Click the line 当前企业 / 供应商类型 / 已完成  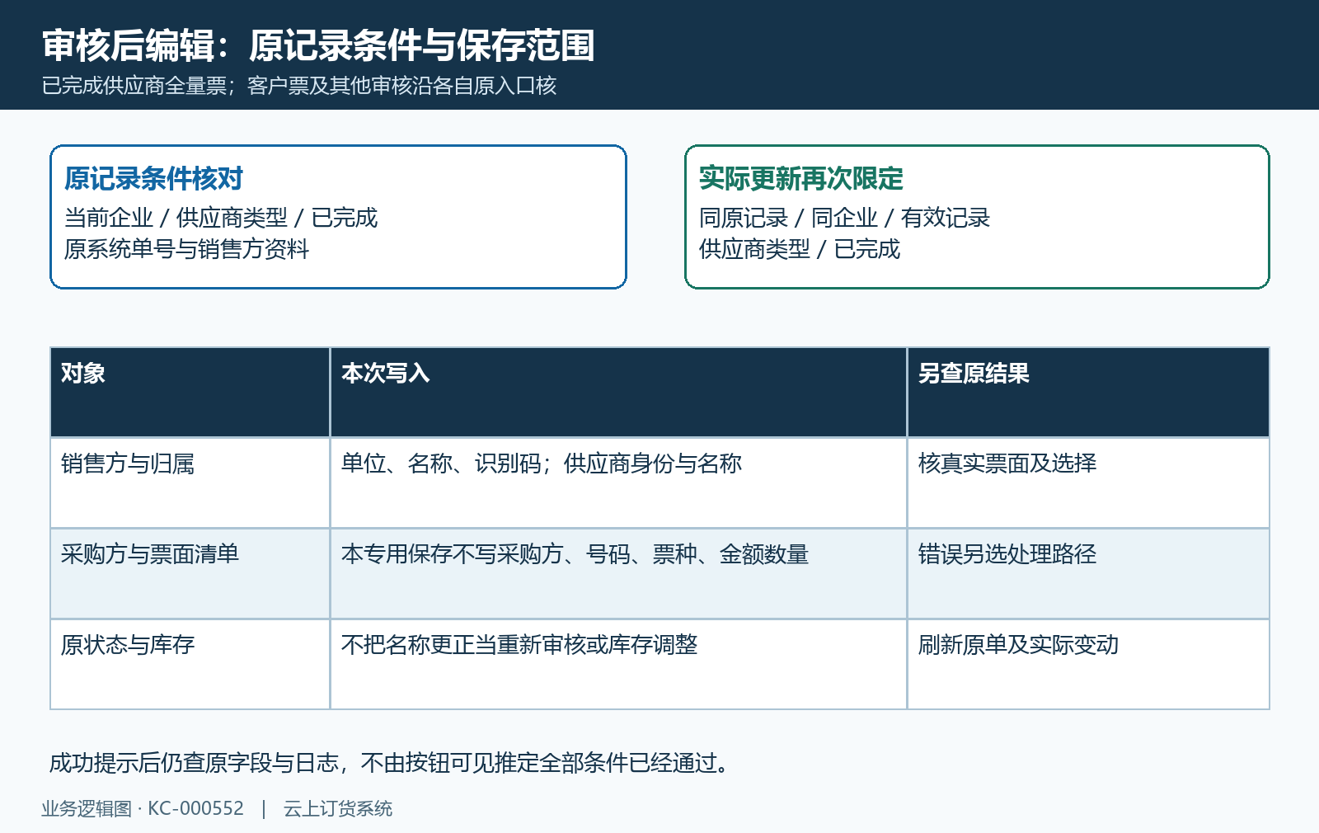click(221, 218)
